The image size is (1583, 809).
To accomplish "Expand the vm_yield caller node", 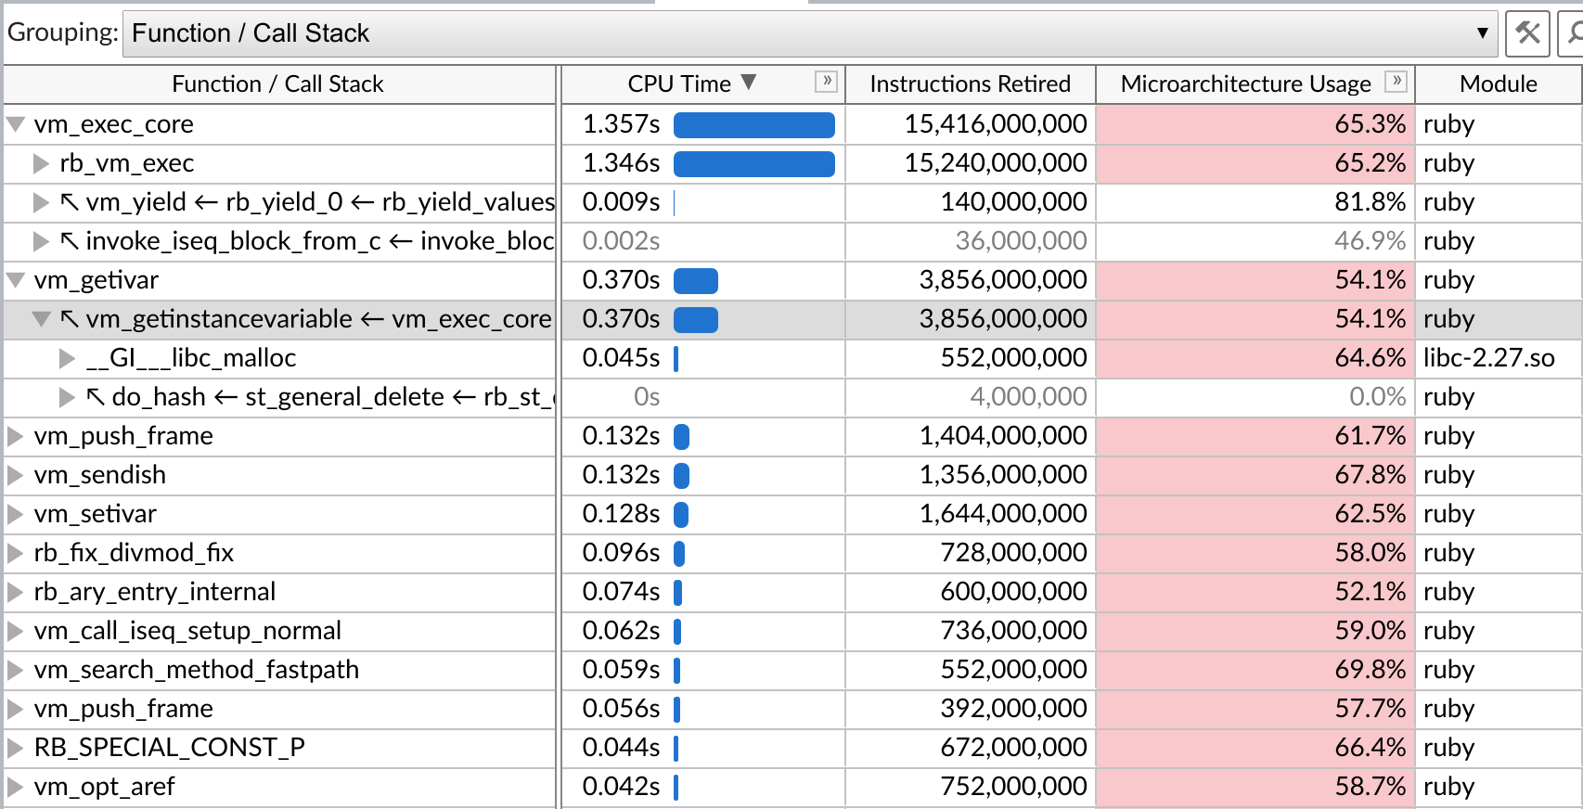I will tap(41, 202).
